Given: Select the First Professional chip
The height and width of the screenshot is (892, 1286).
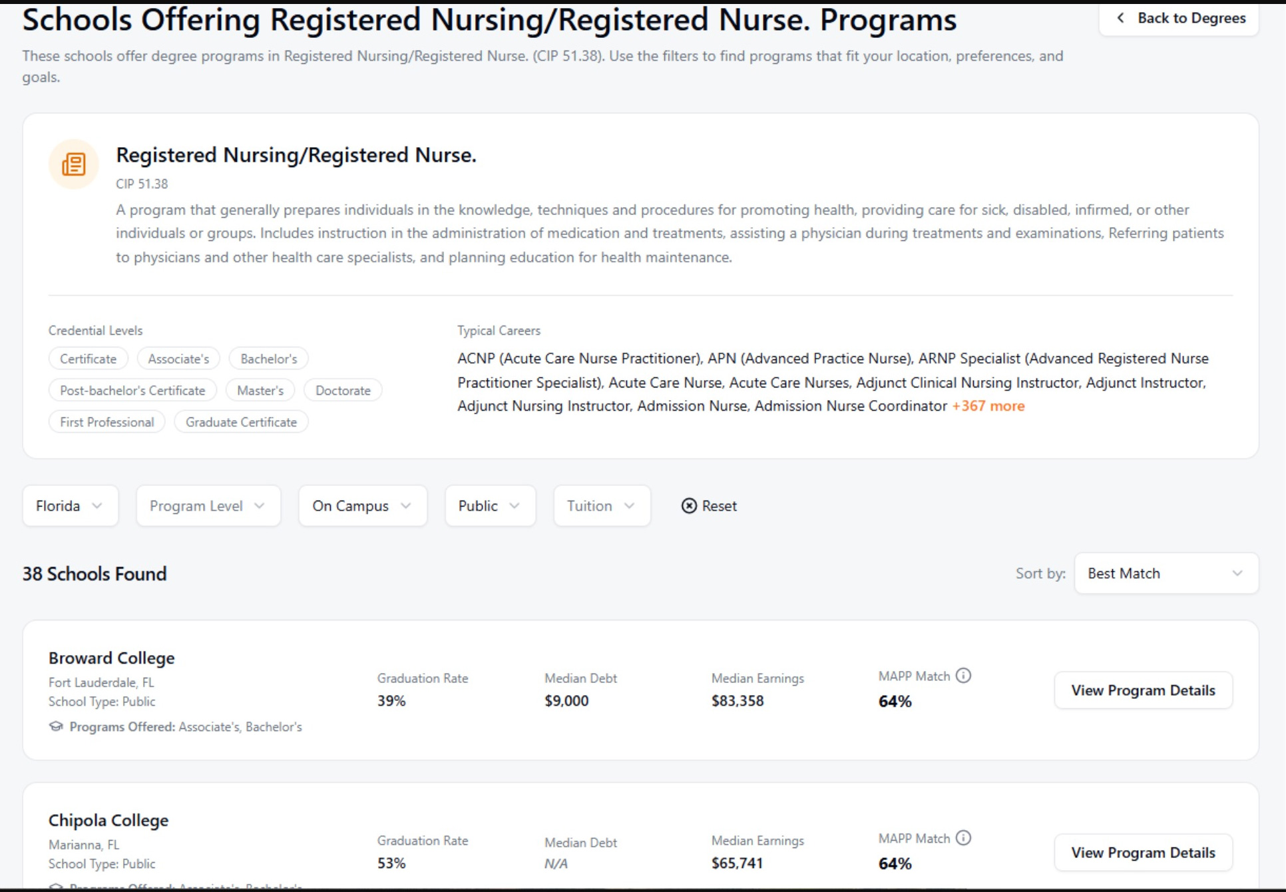Looking at the screenshot, I should pyautogui.click(x=107, y=422).
